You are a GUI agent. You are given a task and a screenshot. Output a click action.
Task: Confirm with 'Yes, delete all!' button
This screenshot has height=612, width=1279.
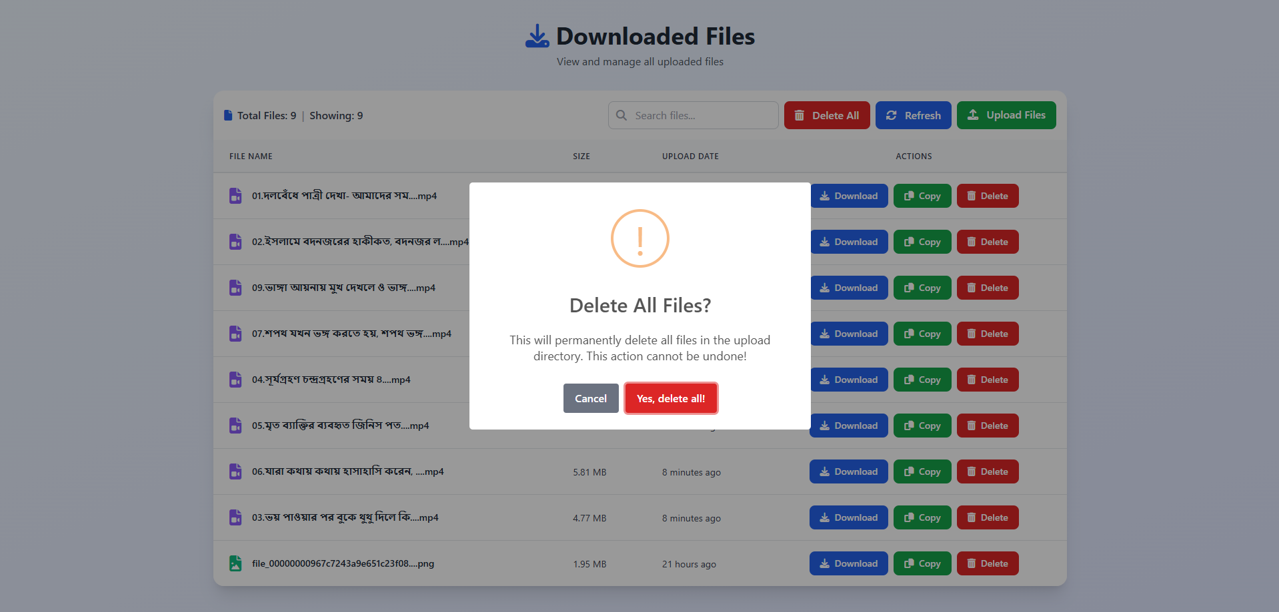(670, 398)
